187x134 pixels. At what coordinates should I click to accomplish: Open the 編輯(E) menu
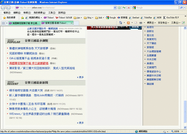pos(17,13)
